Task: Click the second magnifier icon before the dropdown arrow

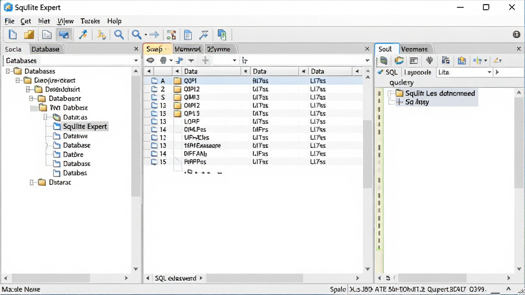Action: pyautogui.click(x=136, y=34)
